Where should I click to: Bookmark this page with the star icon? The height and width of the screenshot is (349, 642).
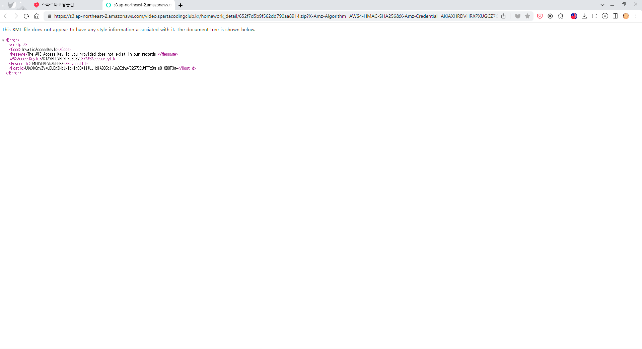(x=527, y=16)
